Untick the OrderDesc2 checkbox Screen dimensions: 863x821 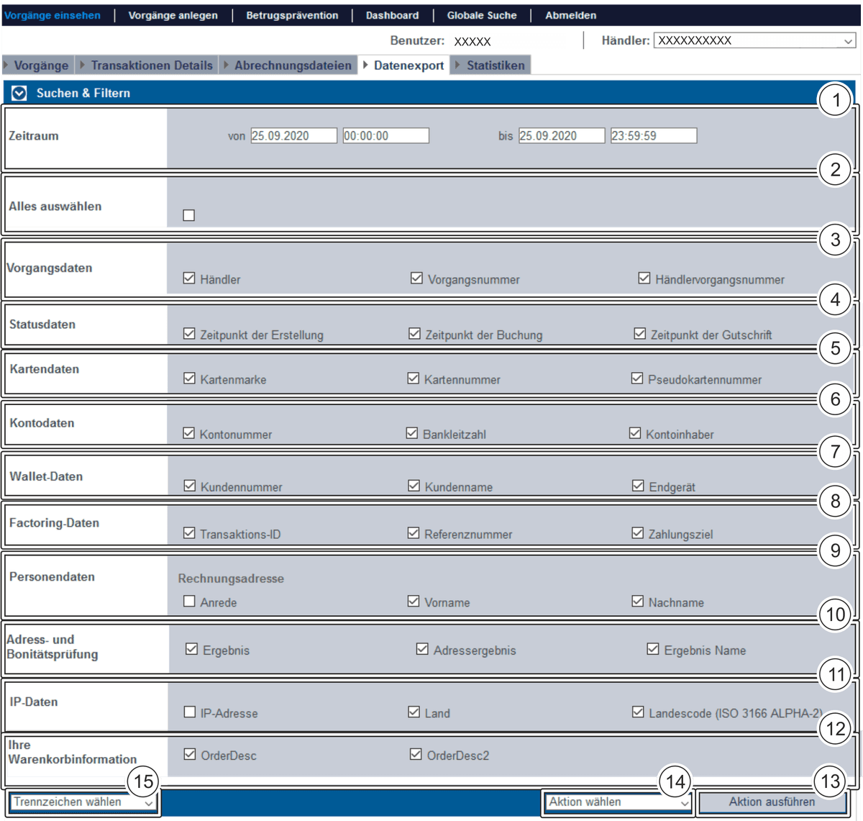point(416,755)
